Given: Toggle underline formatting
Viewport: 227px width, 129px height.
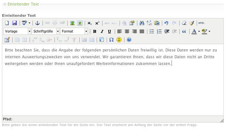Looking at the screenshot, I should (x=109, y=32).
